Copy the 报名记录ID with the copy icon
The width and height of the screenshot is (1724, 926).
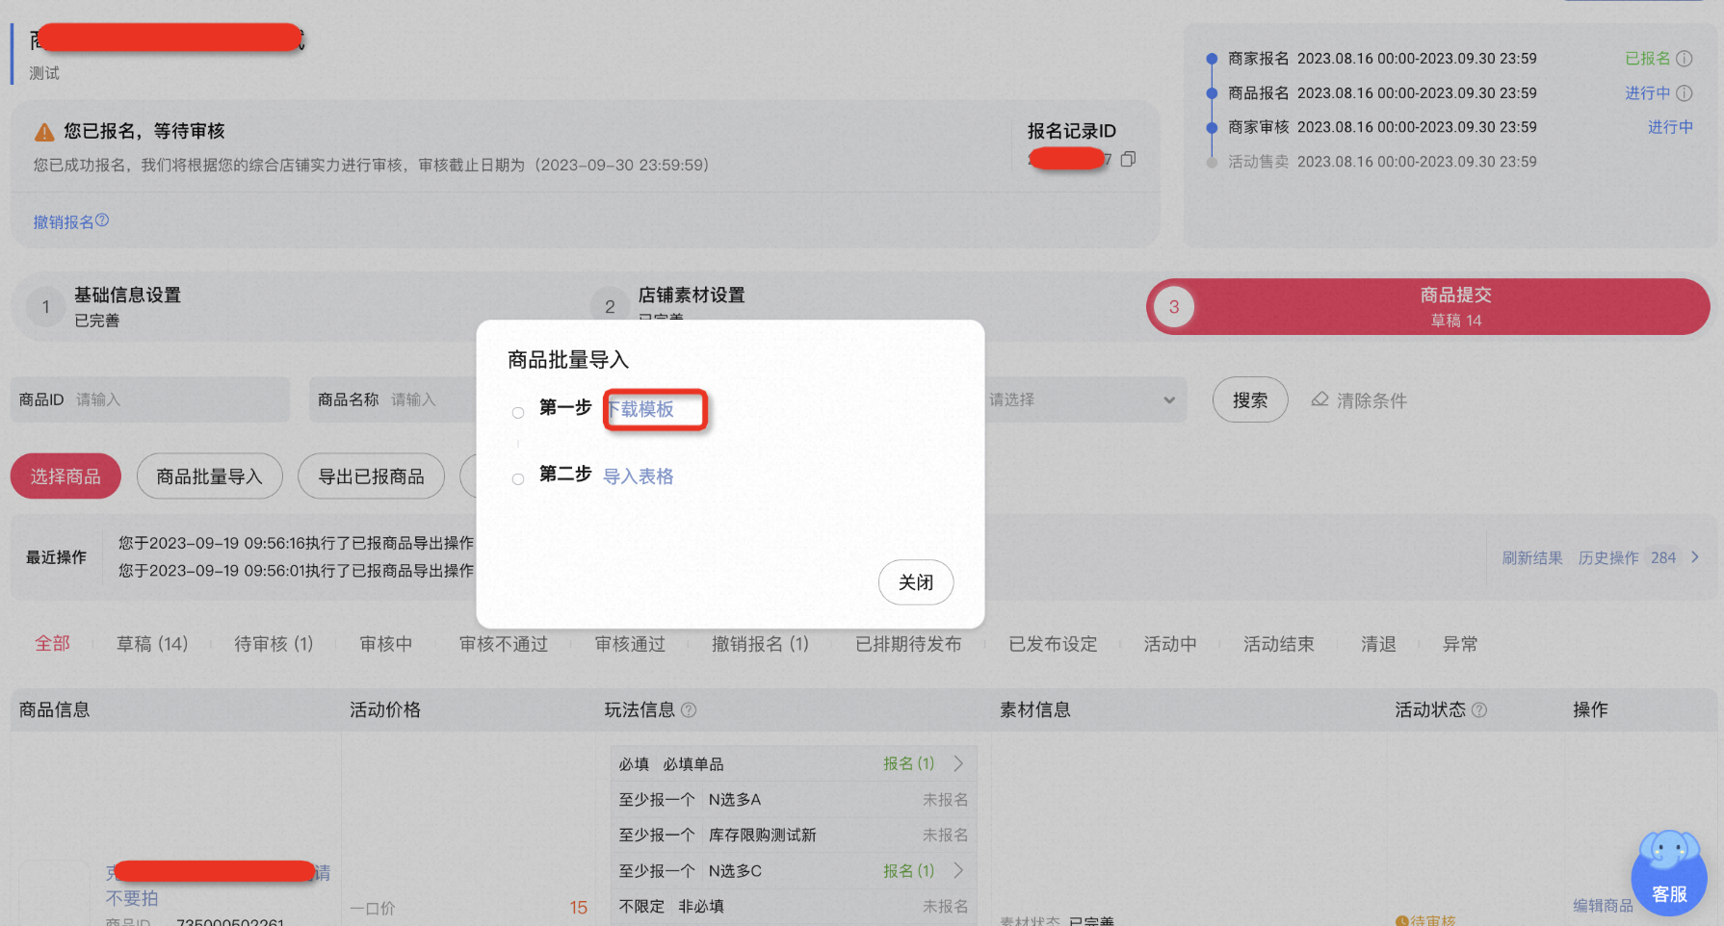pyautogui.click(x=1128, y=159)
